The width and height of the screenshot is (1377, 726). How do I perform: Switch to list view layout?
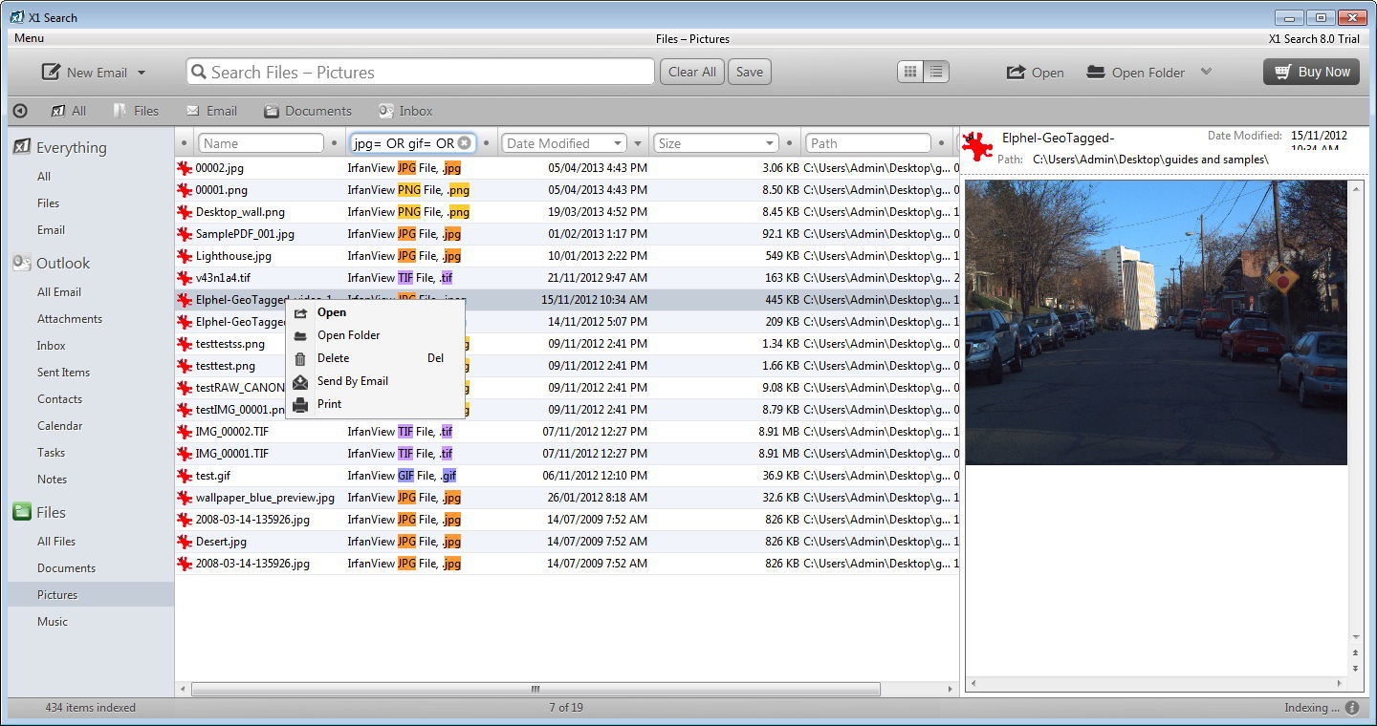tap(936, 72)
